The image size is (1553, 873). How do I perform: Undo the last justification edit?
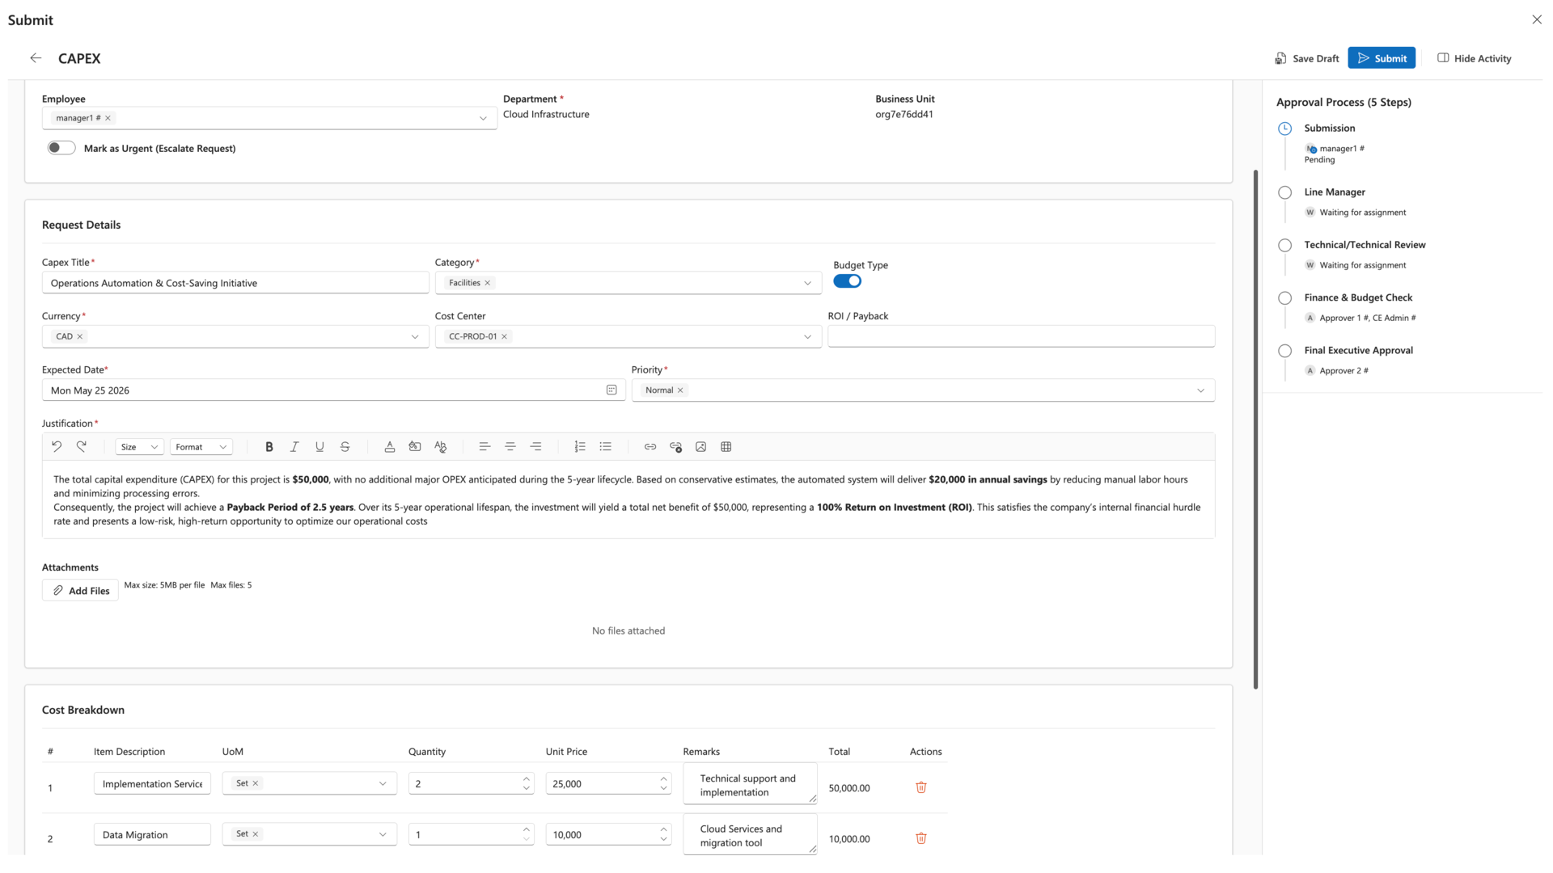click(57, 446)
